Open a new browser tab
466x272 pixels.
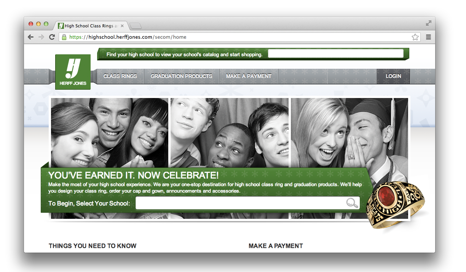(136, 26)
